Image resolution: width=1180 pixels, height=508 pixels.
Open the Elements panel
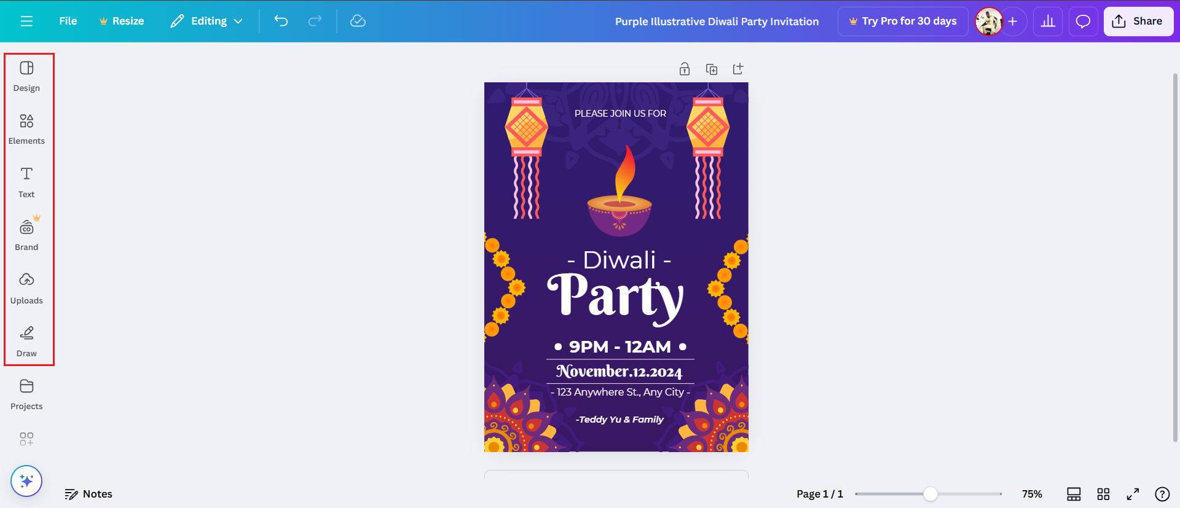click(x=26, y=128)
